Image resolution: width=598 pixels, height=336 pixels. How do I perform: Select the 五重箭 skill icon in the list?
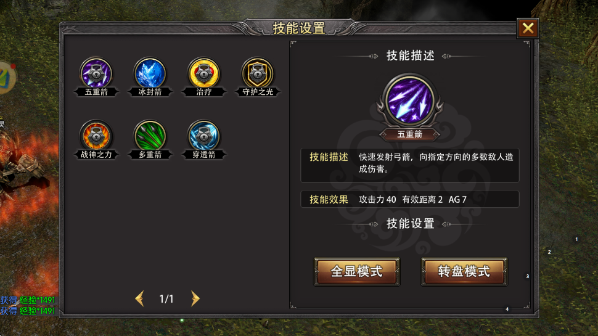pyautogui.click(x=96, y=73)
